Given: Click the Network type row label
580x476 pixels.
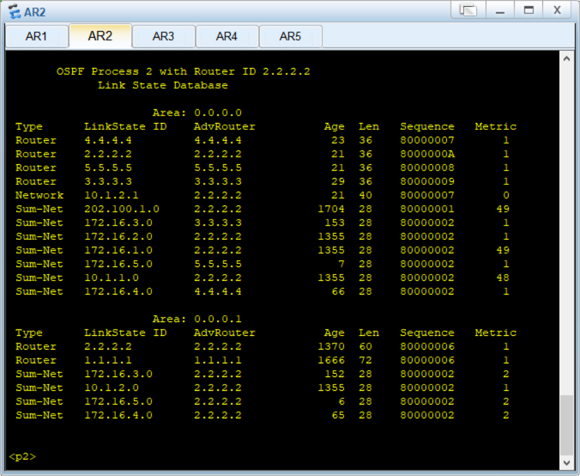Looking at the screenshot, I should click(x=40, y=195).
